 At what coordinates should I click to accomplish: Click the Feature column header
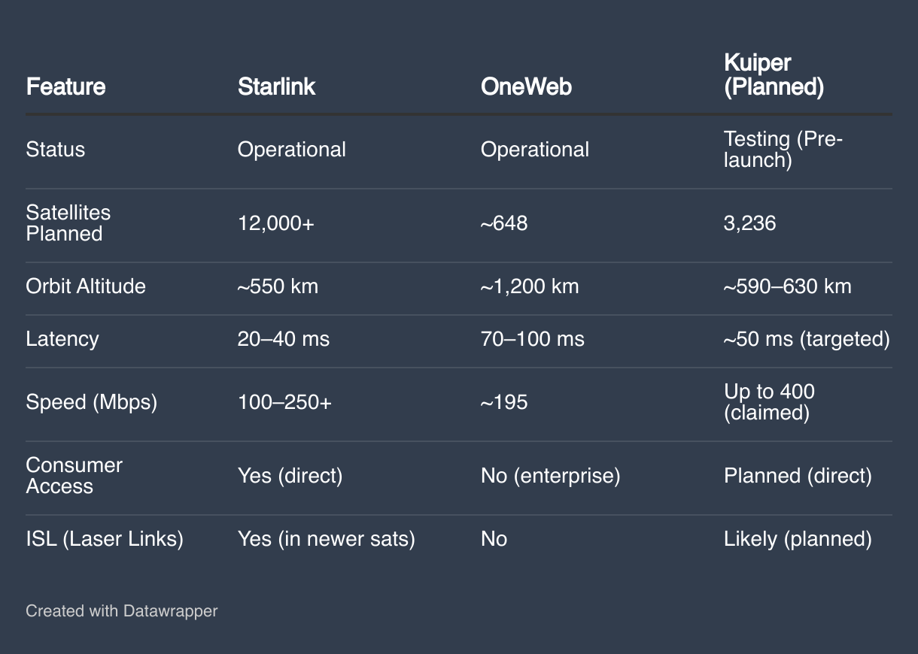65,86
